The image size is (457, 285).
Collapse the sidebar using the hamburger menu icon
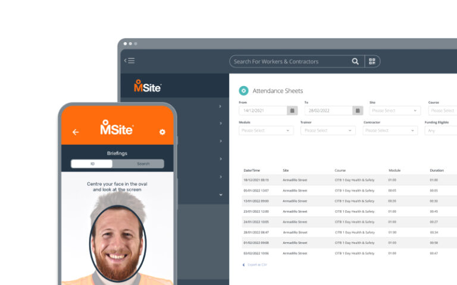coord(129,61)
